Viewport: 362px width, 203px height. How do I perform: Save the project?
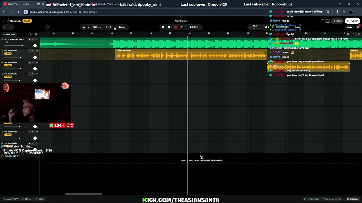[337, 21]
